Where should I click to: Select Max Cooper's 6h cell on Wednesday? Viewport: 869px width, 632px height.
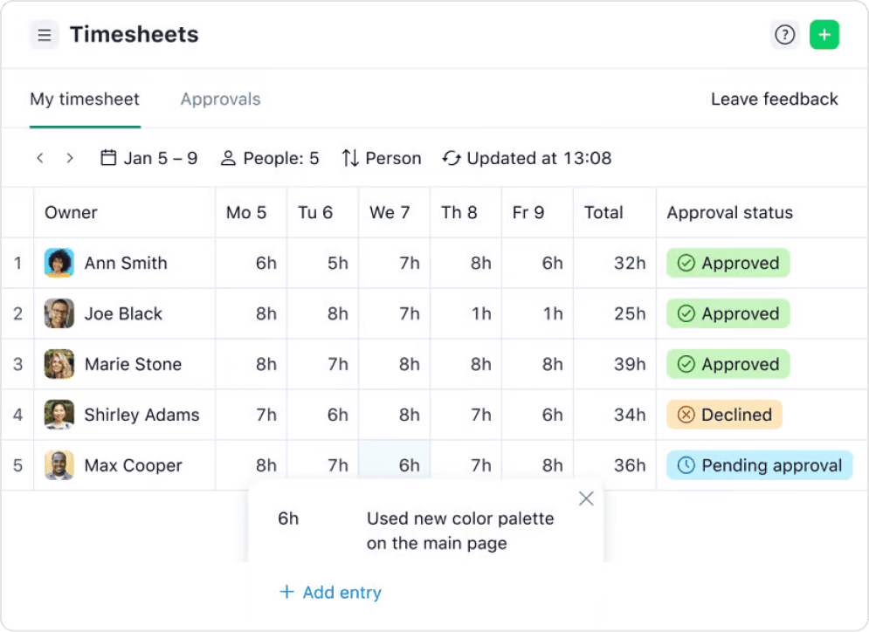(x=393, y=465)
